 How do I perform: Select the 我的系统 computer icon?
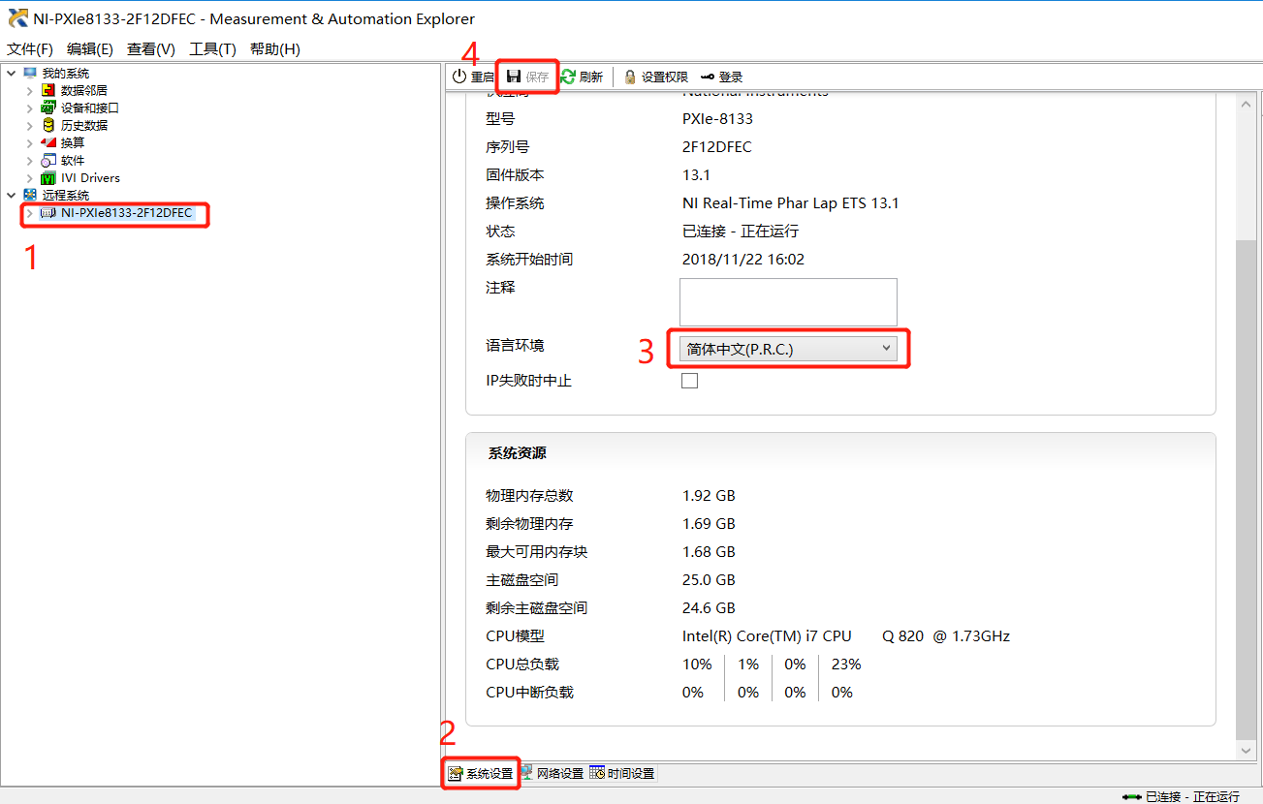tap(30, 74)
